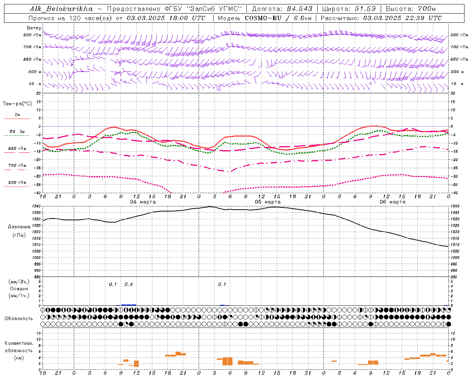Click the latitude value Широта: 51.59

349,9
